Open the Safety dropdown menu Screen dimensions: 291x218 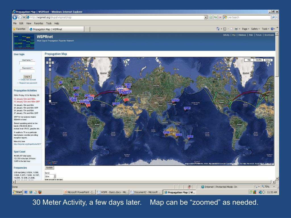[255, 29]
